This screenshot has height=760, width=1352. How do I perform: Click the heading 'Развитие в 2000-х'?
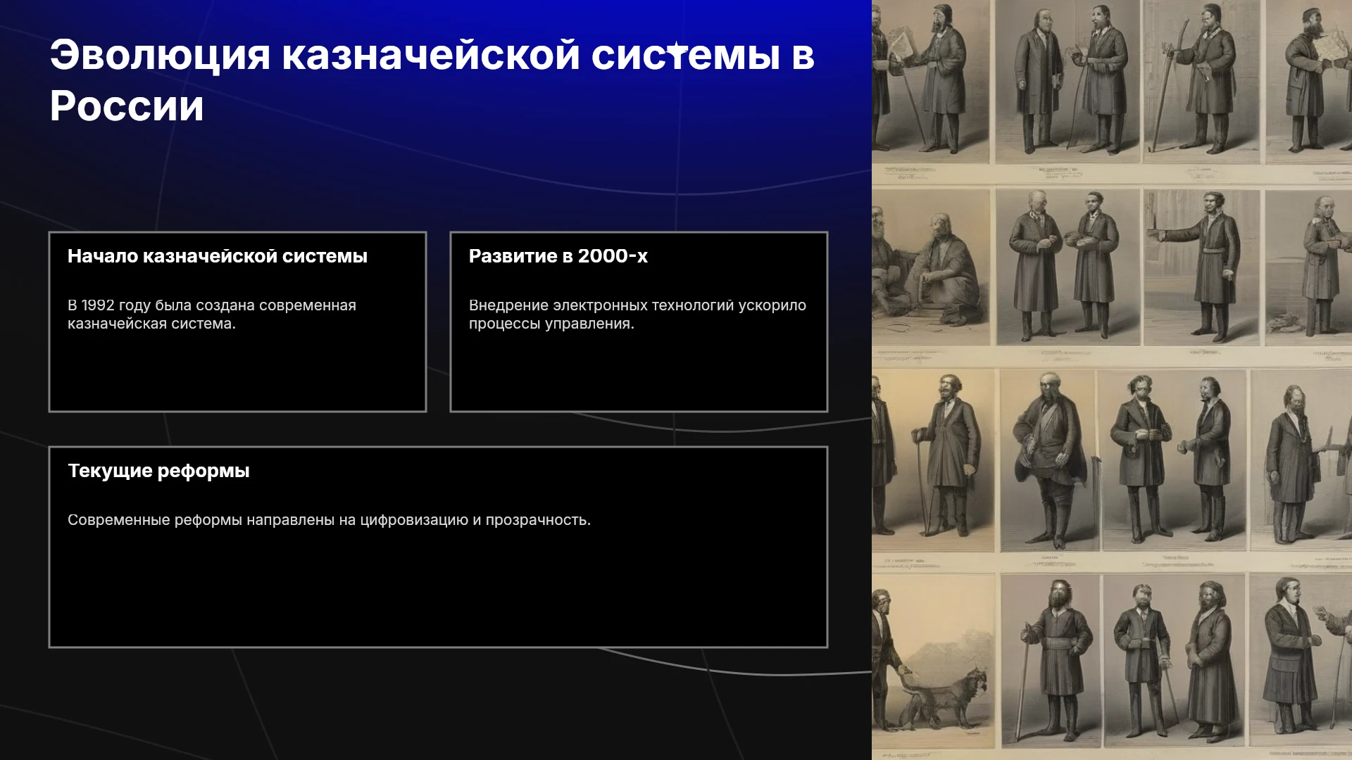(558, 256)
